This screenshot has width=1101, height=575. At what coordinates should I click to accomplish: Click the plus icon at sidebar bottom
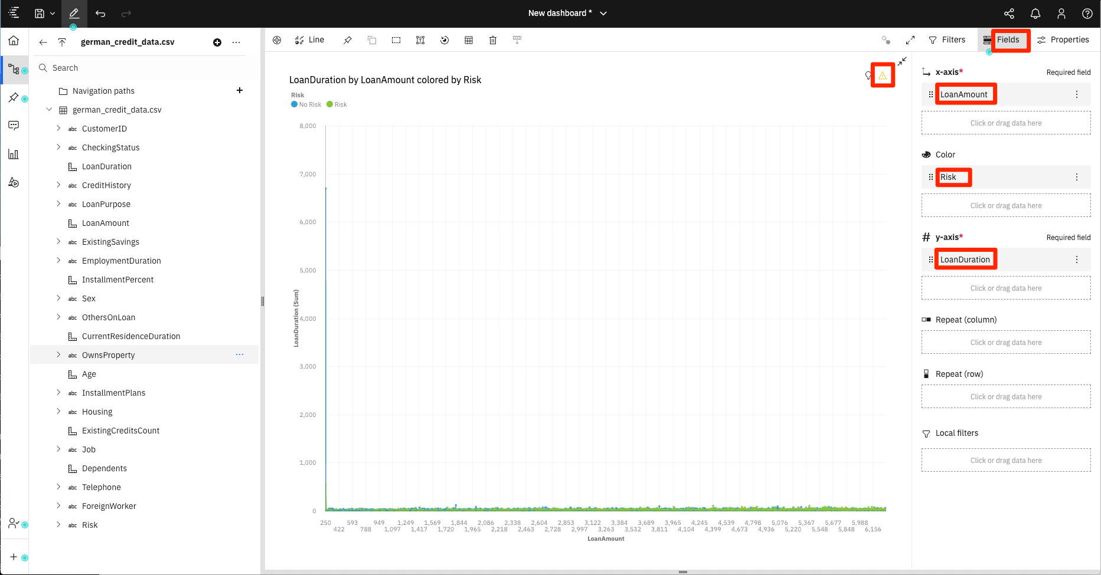coord(14,557)
